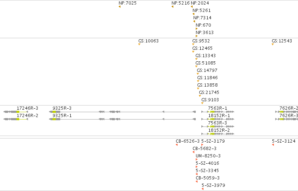Image resolution: width=298 pixels, height=191 pixels.
Task: Select transcript label 17246R-2
Action: click(27, 116)
